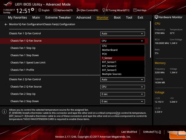The height and width of the screenshot is (140, 186).
Task: Click the 11/05/2017 date text
Action: pos(9,10)
